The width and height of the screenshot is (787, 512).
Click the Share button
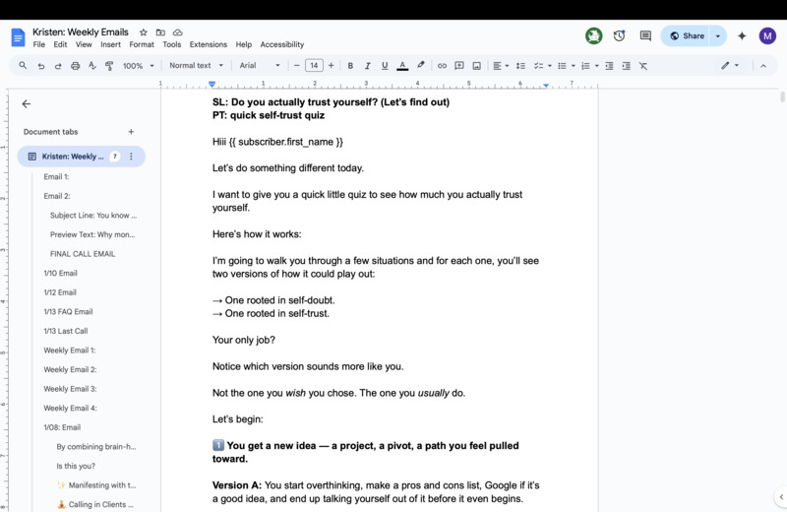click(686, 35)
